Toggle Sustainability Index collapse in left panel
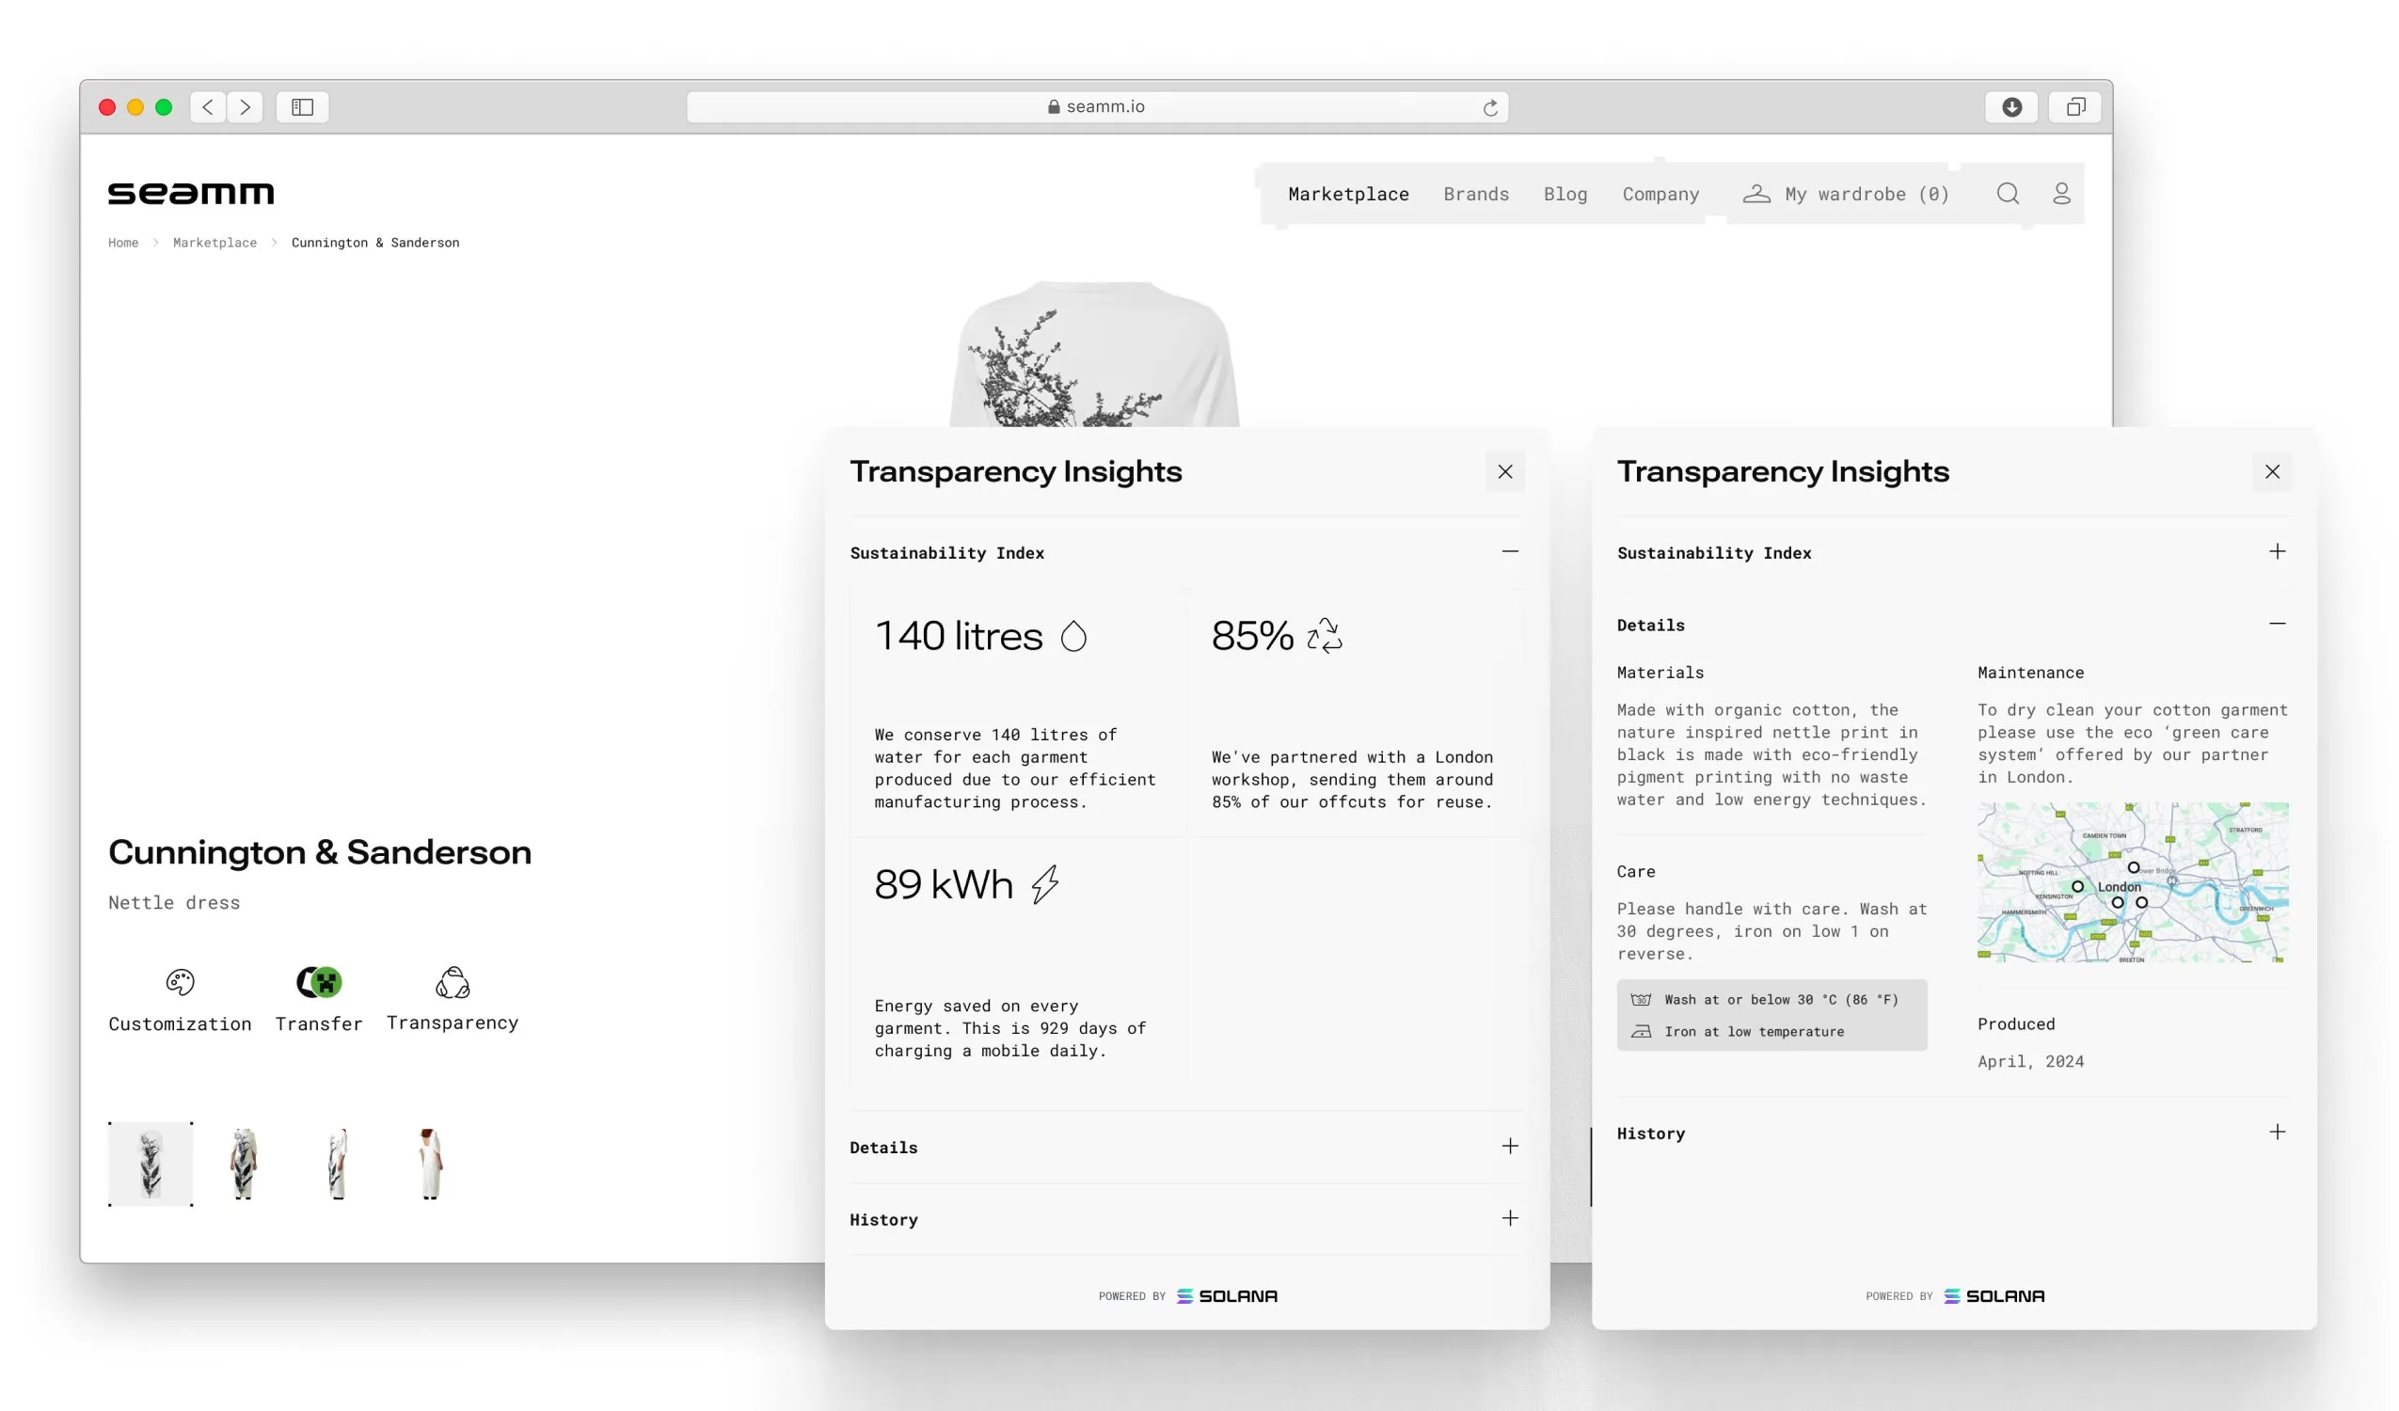 coord(1509,551)
